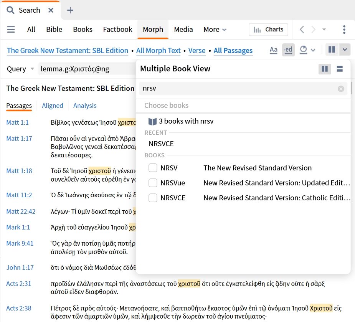Click 'New Revised Standard Version: Updated Edit…' title
Screen dimensions: 355x322
(x=277, y=183)
